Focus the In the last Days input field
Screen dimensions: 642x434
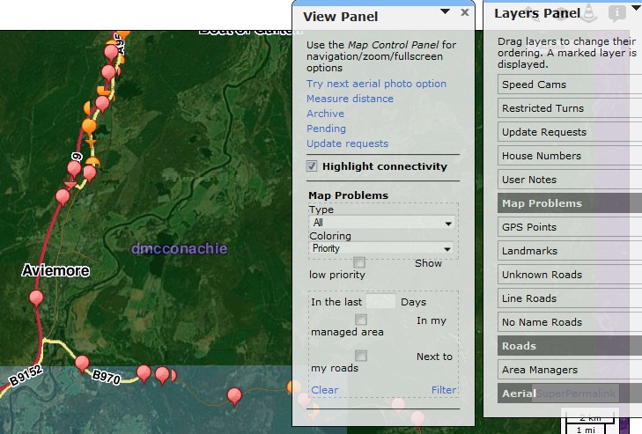(x=380, y=301)
